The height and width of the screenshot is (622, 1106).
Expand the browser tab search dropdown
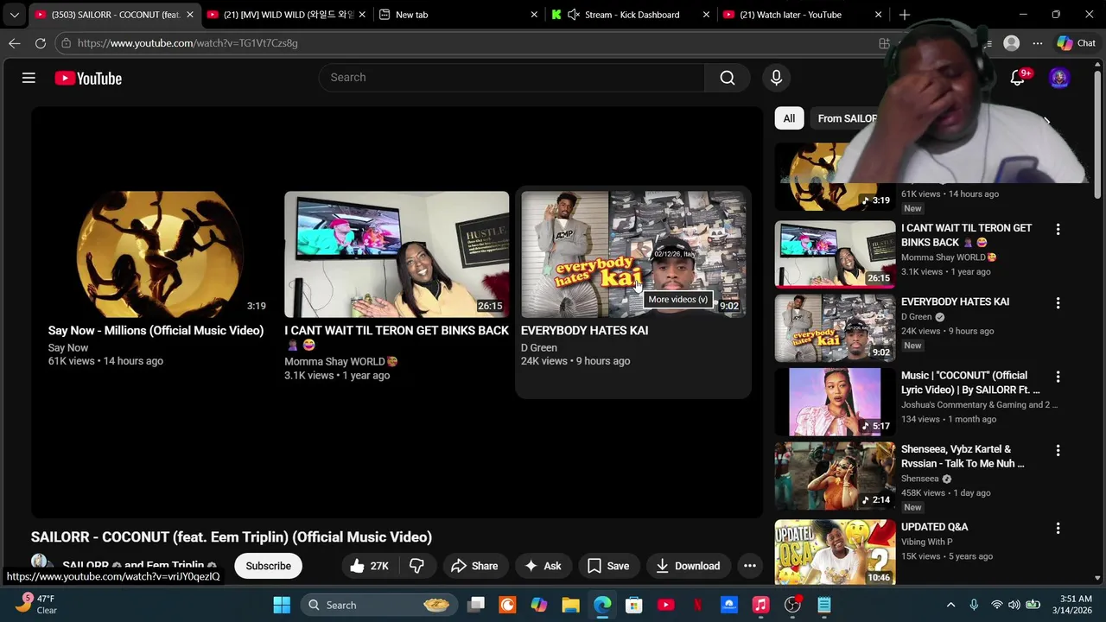[x=14, y=15]
